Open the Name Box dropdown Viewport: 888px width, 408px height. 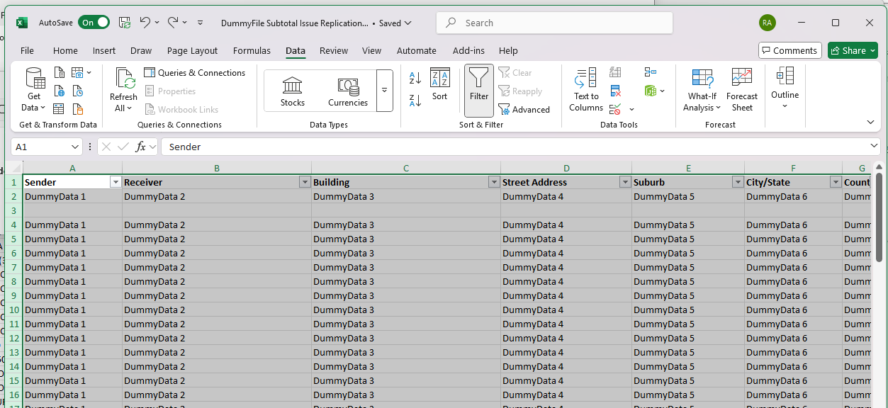[75, 147]
